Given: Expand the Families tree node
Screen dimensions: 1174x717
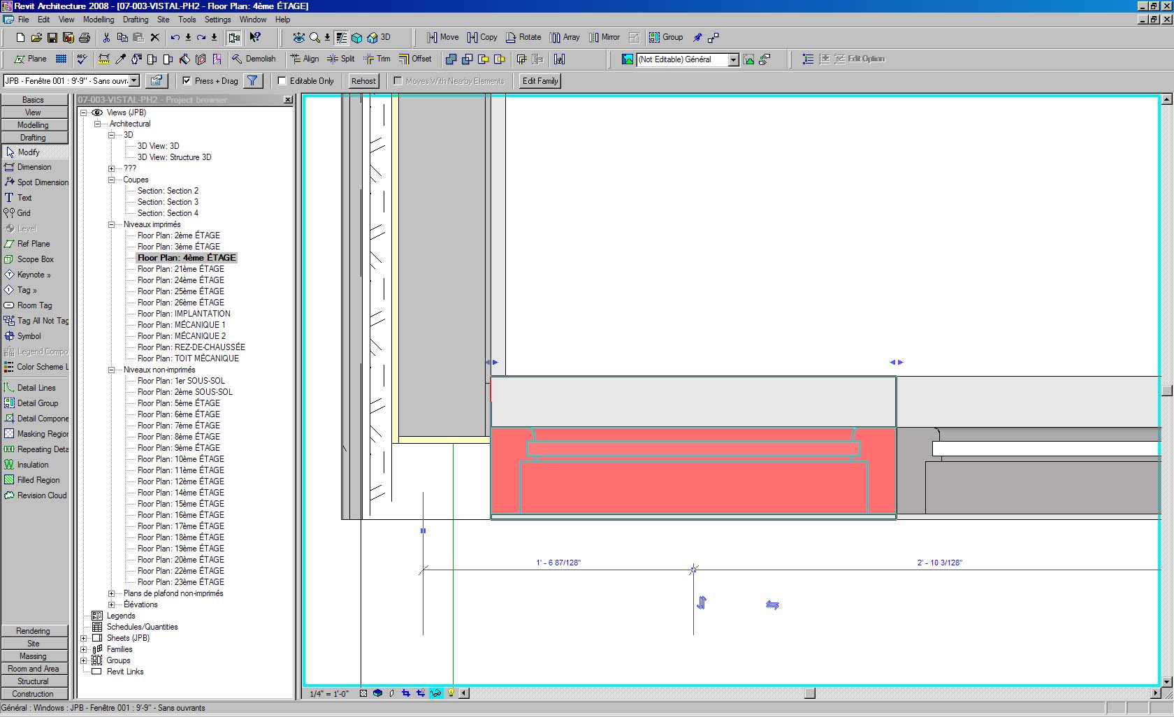Looking at the screenshot, I should (x=84, y=649).
